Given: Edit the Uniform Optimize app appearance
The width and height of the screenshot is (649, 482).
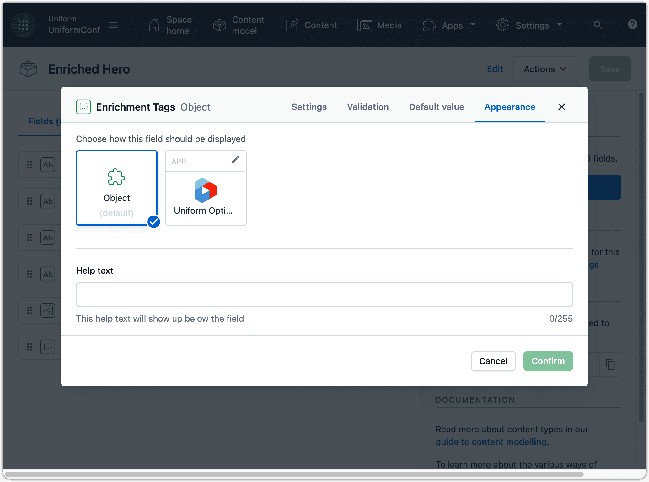Looking at the screenshot, I should (x=235, y=160).
